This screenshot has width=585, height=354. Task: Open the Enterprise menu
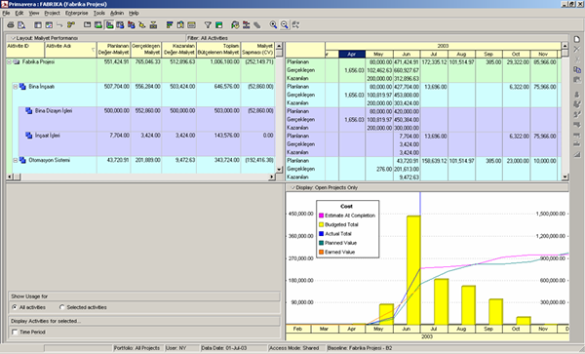tap(76, 13)
